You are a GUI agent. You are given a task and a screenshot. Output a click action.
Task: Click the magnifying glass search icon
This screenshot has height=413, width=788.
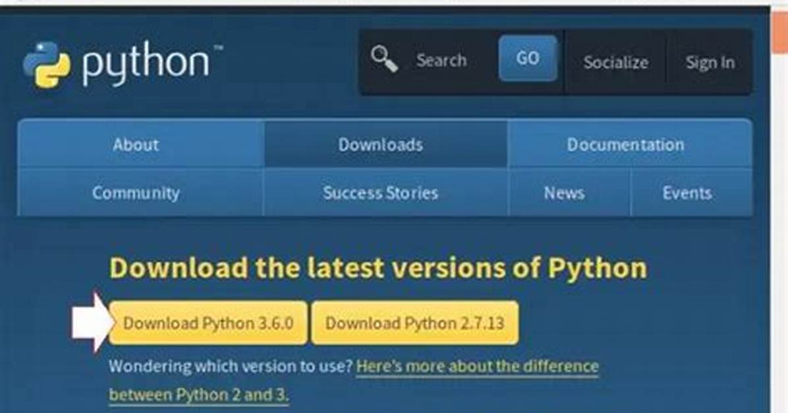coord(385,59)
